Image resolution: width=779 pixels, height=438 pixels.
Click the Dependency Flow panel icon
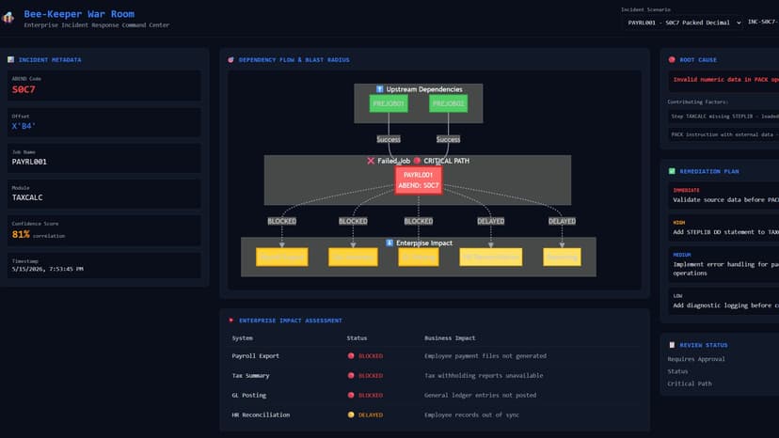pos(231,59)
